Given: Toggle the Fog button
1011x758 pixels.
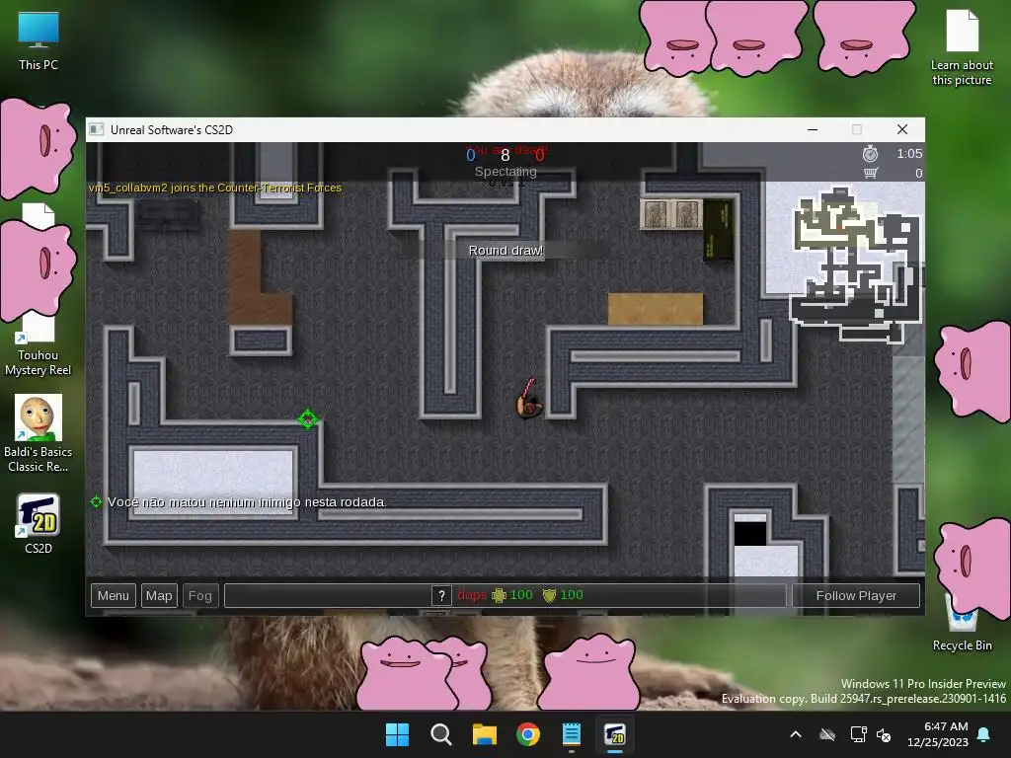Looking at the screenshot, I should (x=199, y=595).
